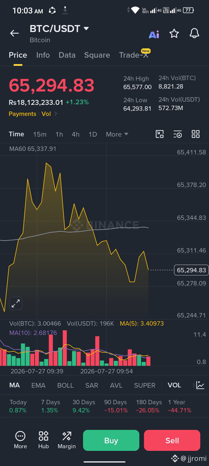Image resolution: width=209 pixels, height=466 pixels.
Task: Open the Trade-X tab
Action: coord(134,55)
